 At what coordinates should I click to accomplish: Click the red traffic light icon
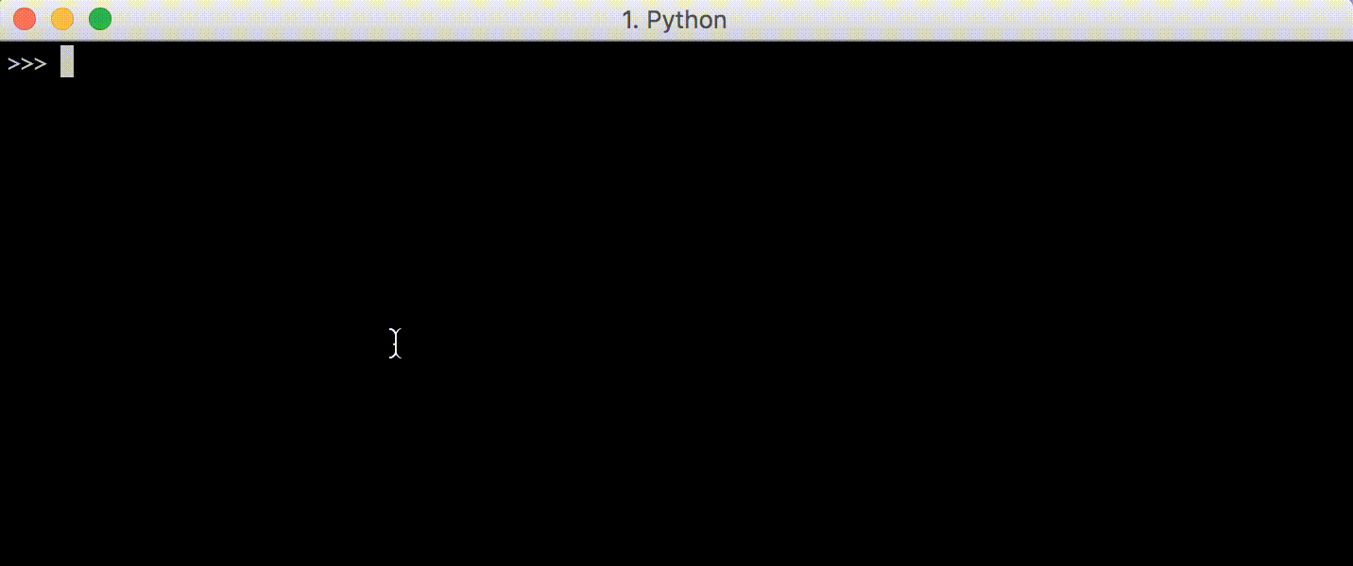coord(24,18)
